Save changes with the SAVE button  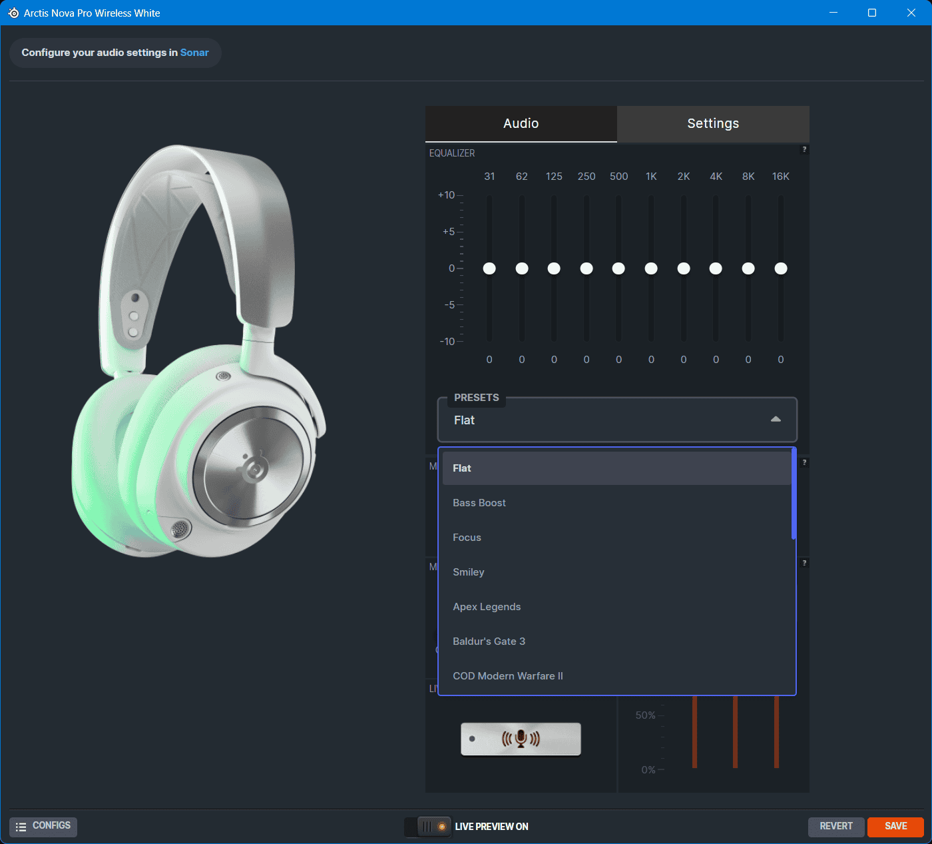click(x=895, y=826)
